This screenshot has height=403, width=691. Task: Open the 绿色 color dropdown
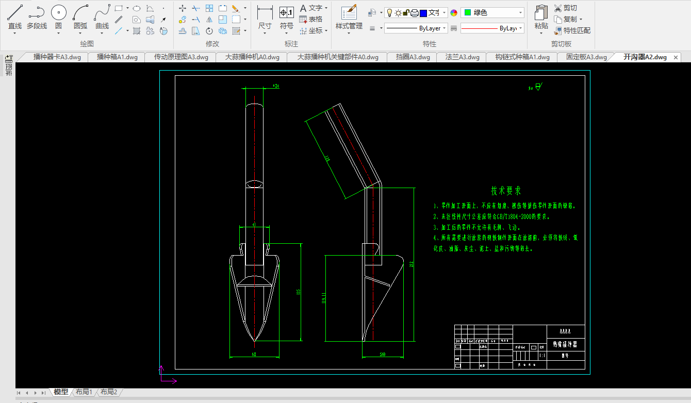click(492, 13)
